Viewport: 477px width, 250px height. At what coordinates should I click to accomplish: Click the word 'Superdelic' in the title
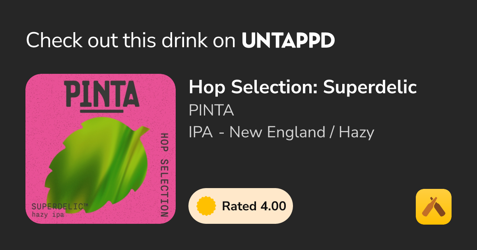370,87
